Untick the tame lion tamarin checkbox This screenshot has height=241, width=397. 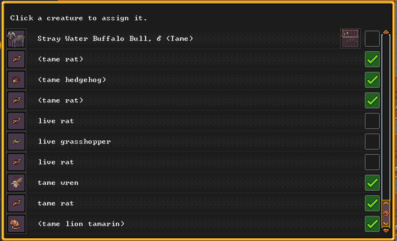372,224
